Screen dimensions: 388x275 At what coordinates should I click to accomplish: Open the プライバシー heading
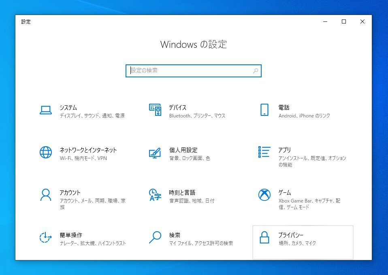coord(291,235)
